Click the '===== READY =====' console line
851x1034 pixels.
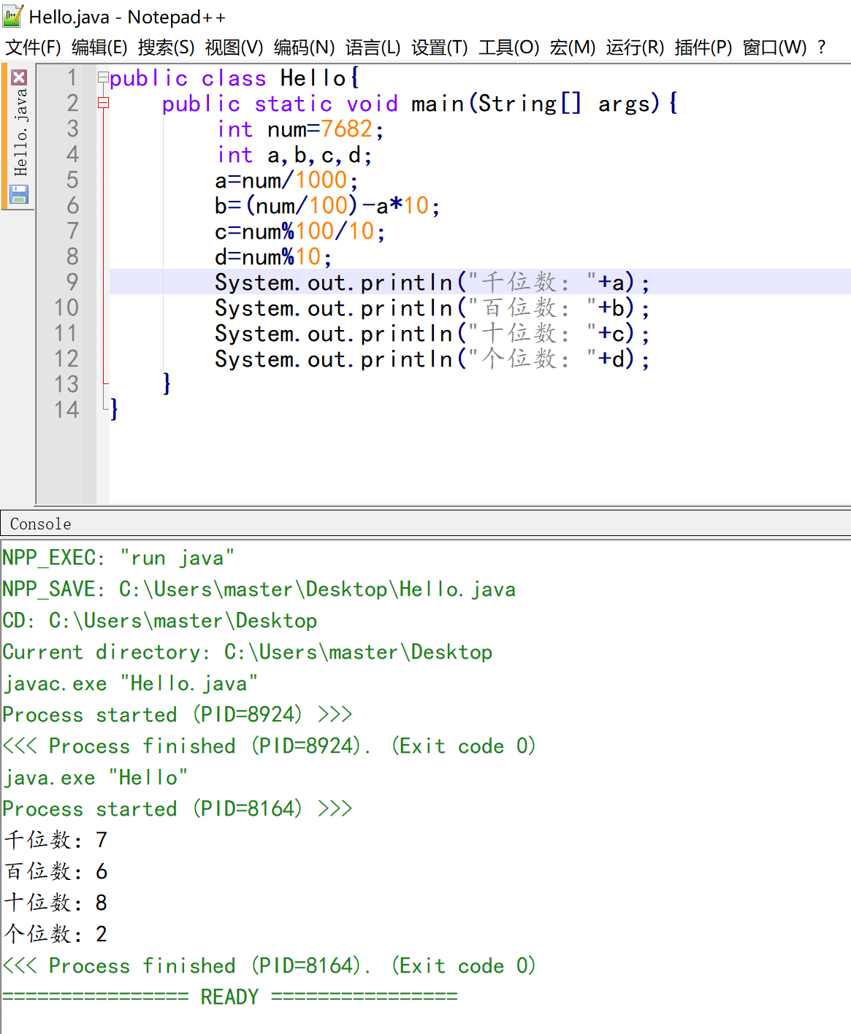(x=229, y=997)
